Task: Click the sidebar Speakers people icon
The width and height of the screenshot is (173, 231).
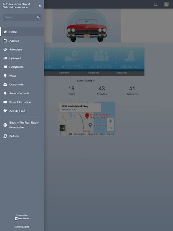Action: point(5,58)
